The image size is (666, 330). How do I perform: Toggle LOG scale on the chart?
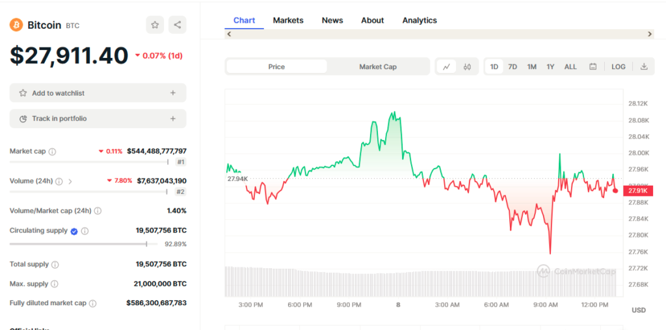point(619,67)
